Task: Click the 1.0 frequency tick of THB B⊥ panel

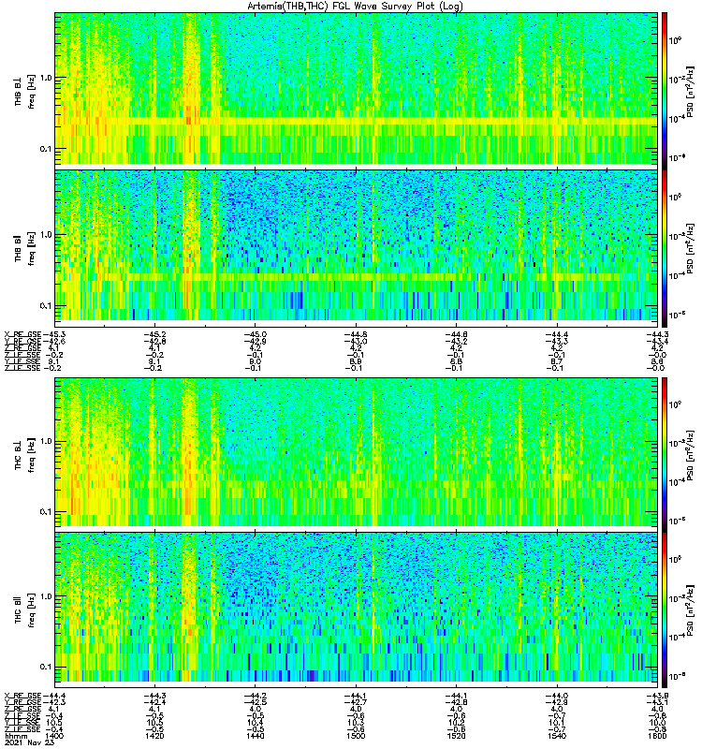Action: 46,78
